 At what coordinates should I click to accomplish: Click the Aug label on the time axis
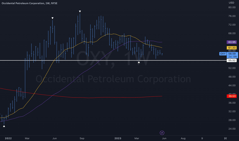pos(183,138)
